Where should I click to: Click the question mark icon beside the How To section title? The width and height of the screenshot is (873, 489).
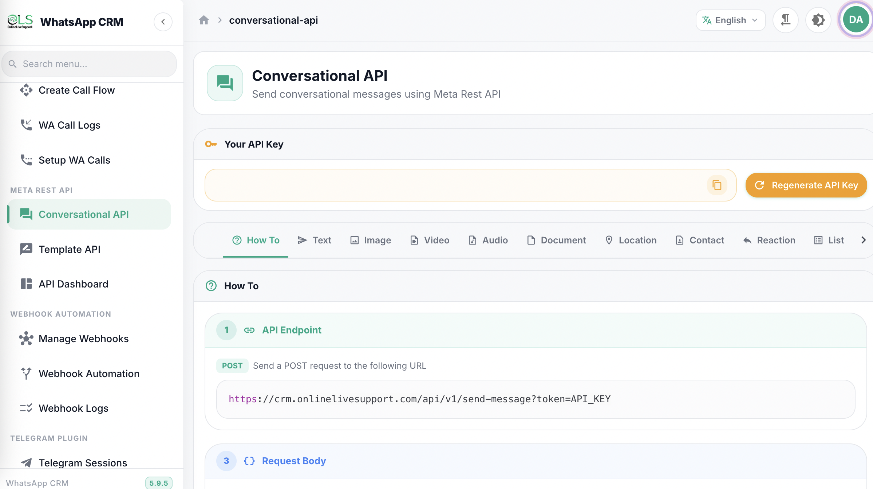[x=211, y=286]
